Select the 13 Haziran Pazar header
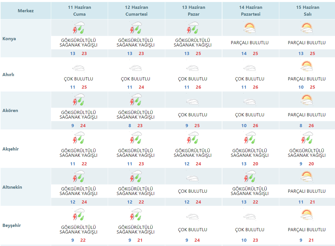Image resolution: width=335 pixels, height=246 pixels. point(194,11)
